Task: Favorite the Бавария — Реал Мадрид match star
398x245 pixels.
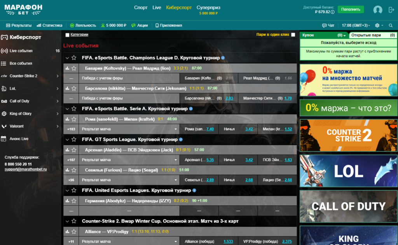Action: (74, 68)
